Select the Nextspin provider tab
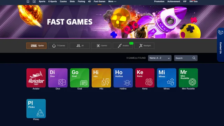This screenshot has height=126, width=224. coord(144,46)
